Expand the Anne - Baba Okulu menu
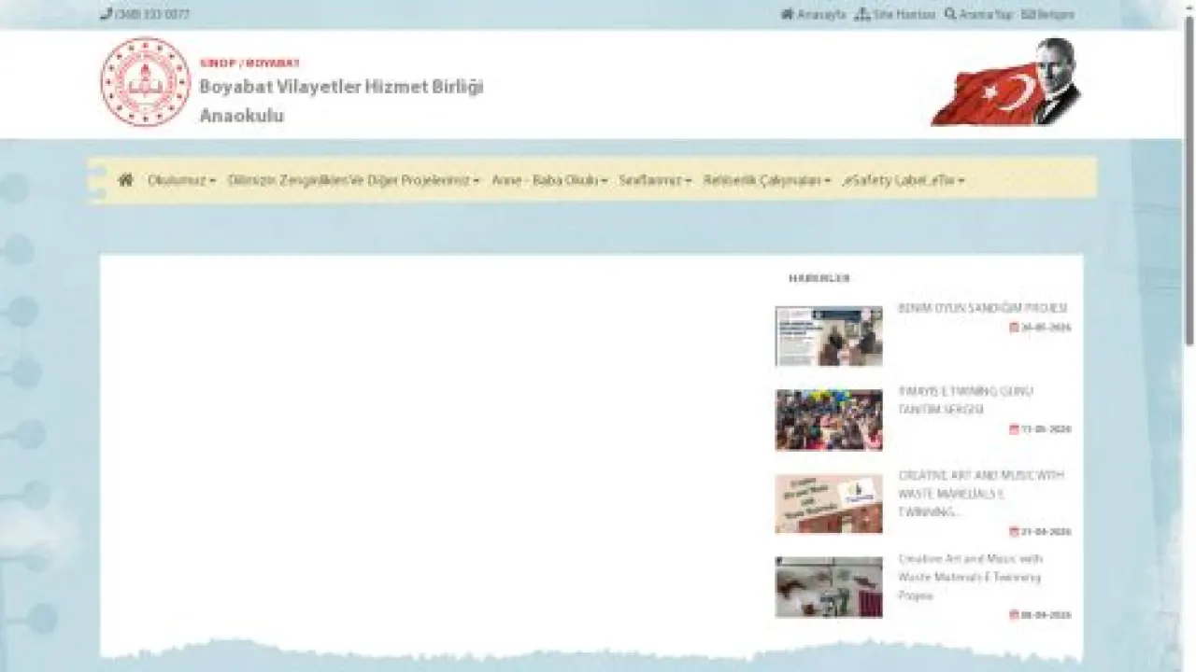1196x672 pixels. 549,180
